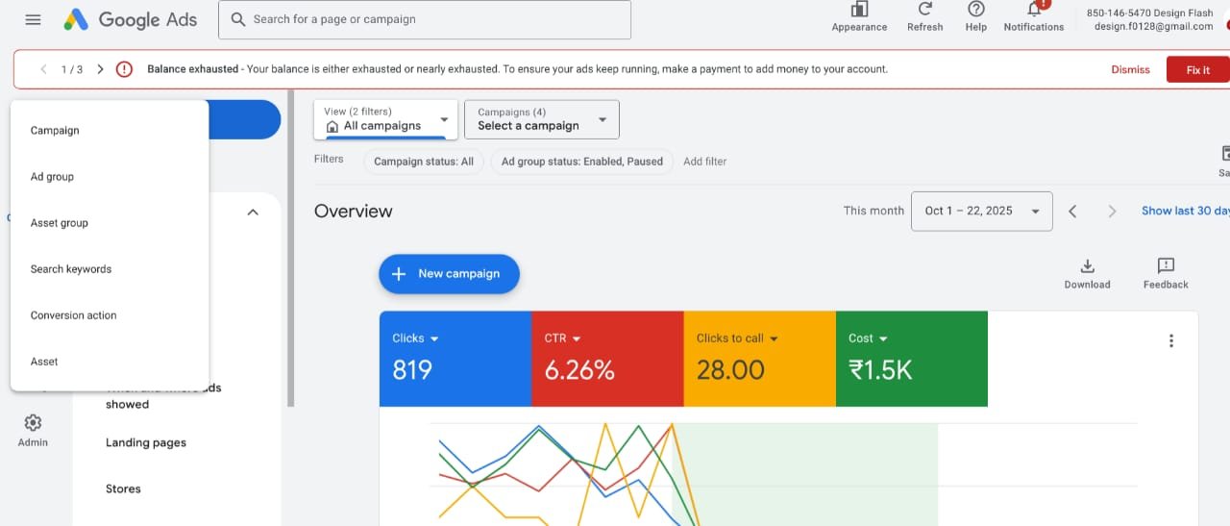Click the New campaign button
The image size is (1230, 526).
(x=449, y=274)
